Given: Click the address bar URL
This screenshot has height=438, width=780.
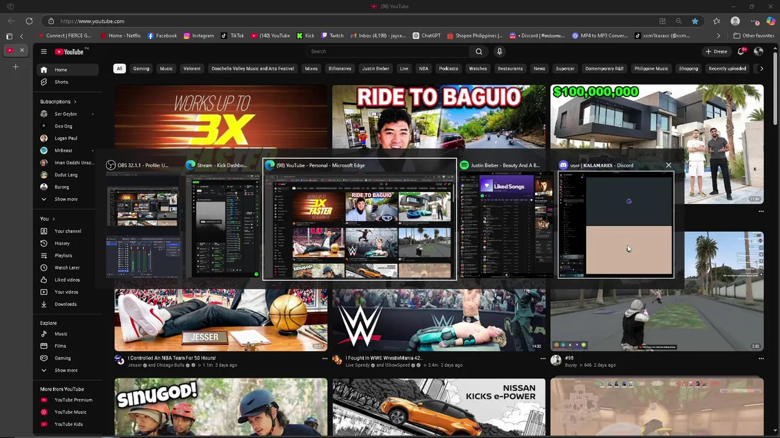Looking at the screenshot, I should point(93,21).
